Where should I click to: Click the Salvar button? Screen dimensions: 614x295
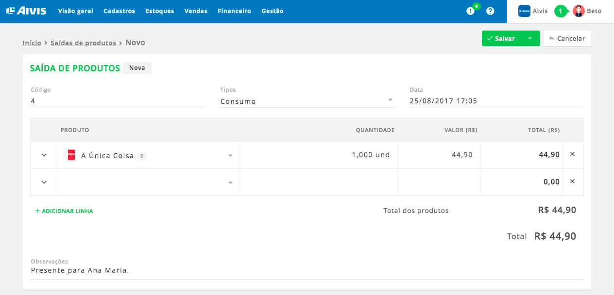pyautogui.click(x=501, y=38)
